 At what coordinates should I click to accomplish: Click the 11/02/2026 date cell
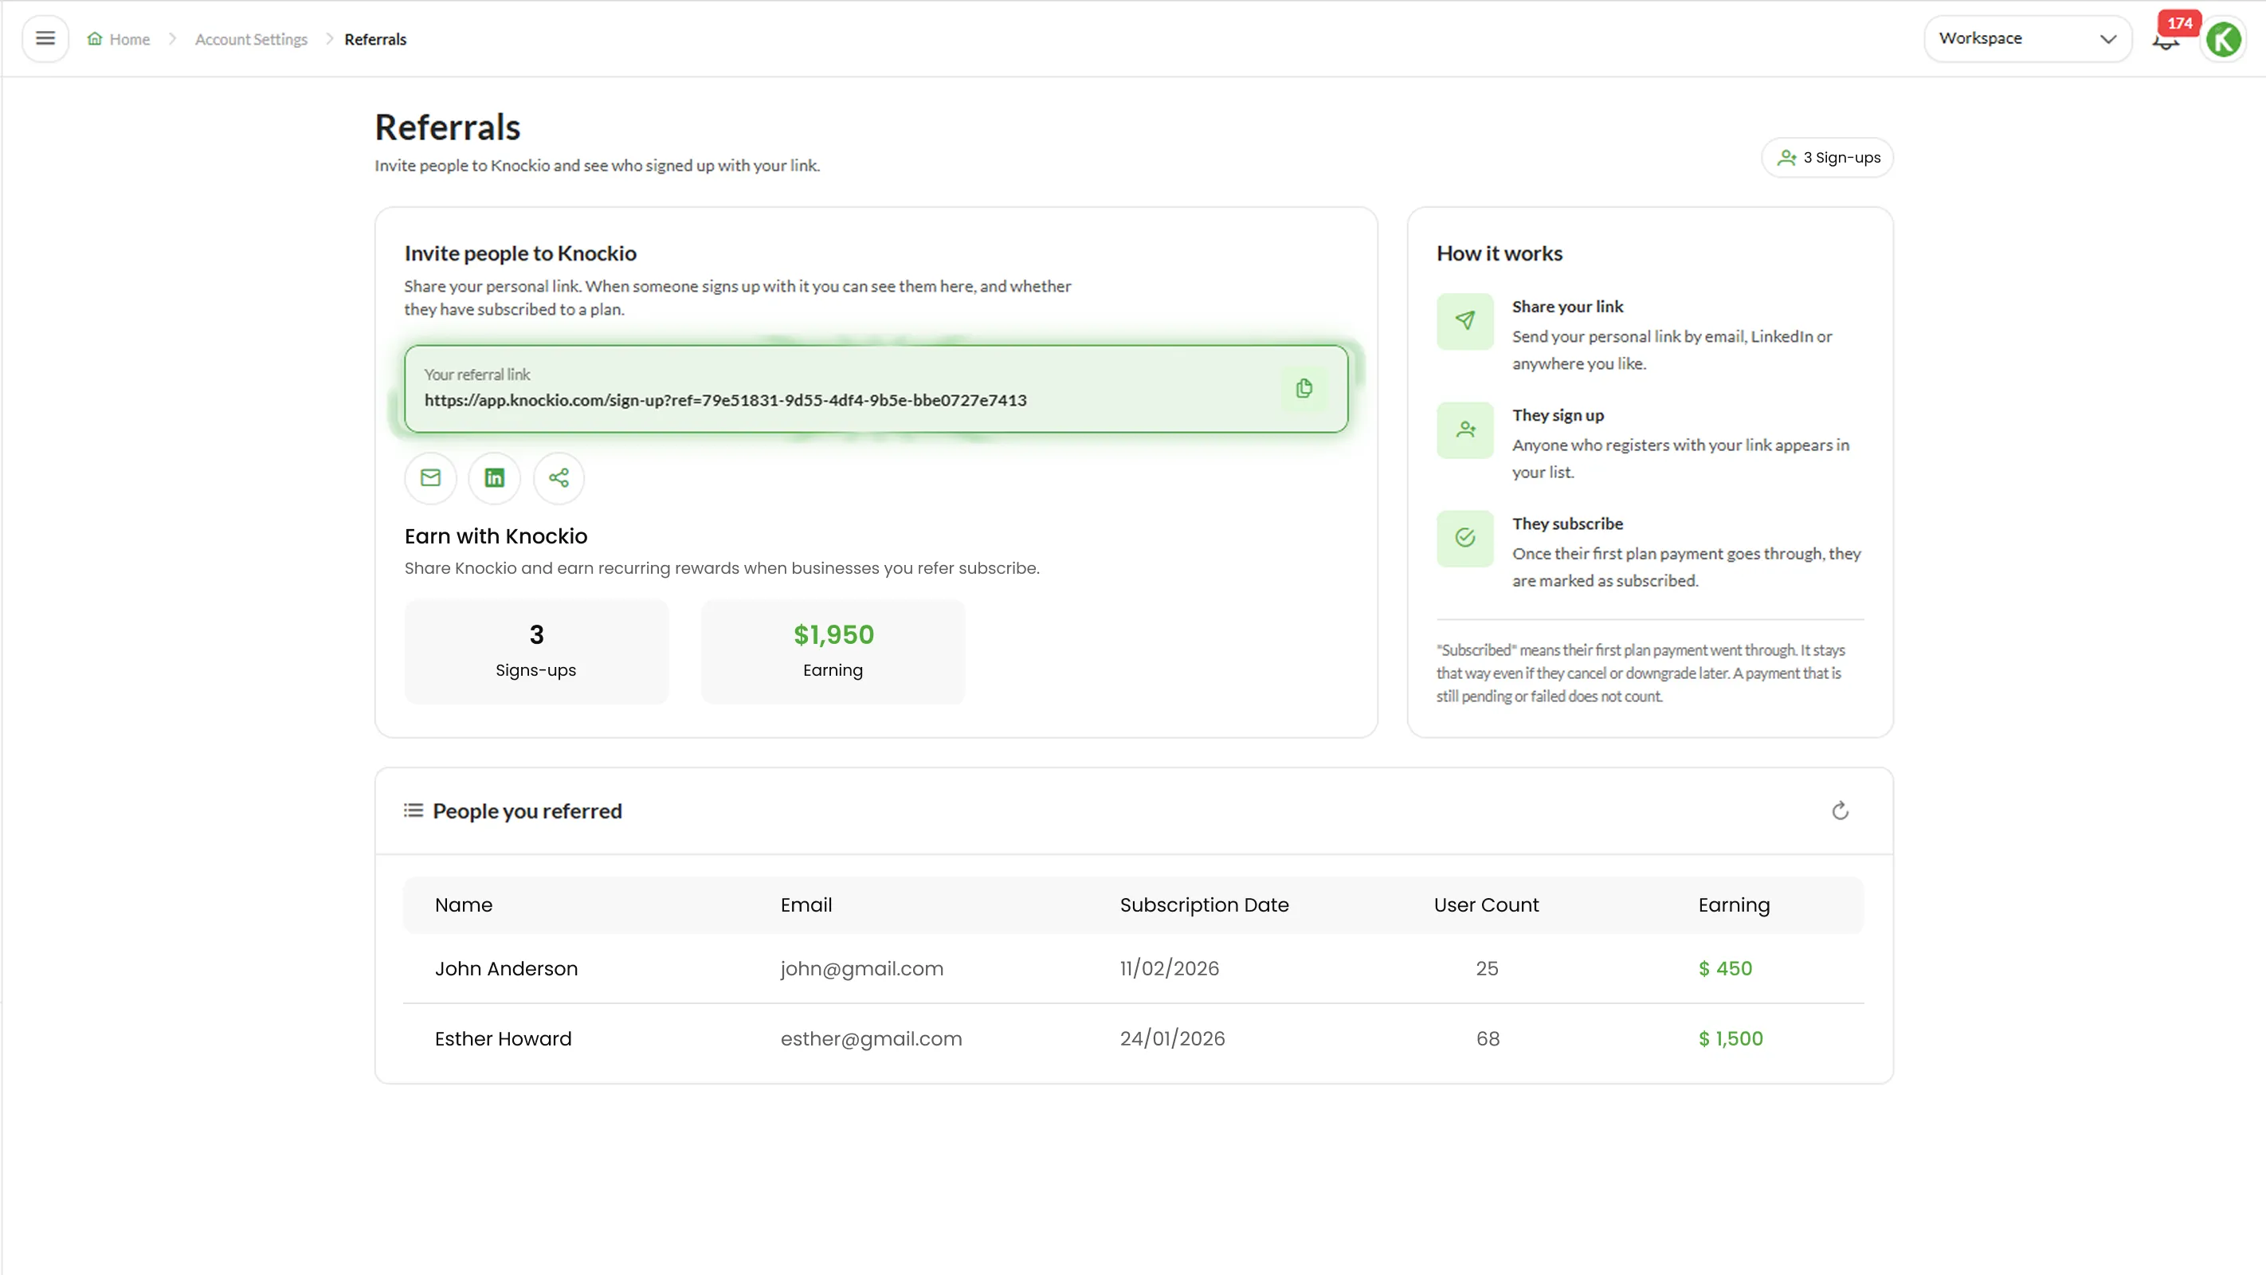1169,969
